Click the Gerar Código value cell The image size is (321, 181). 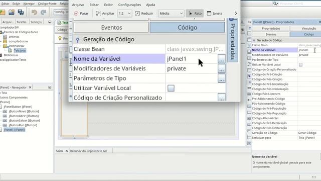coord(309,133)
